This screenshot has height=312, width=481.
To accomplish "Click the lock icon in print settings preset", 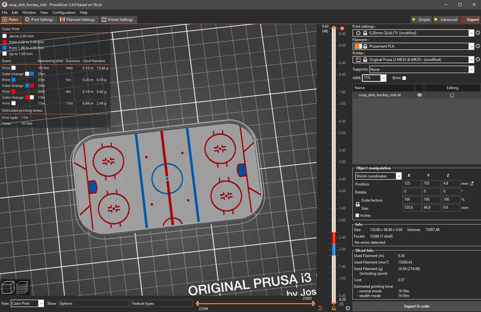I will click(365, 33).
